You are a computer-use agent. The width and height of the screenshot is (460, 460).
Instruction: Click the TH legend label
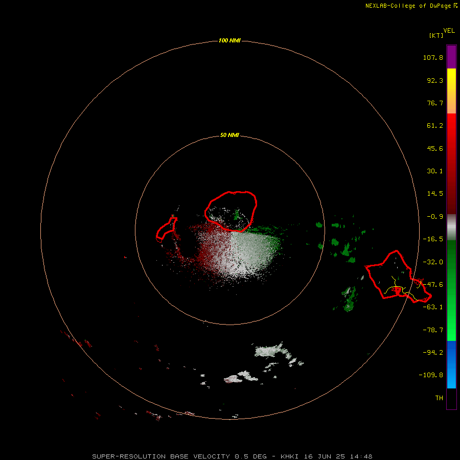click(x=439, y=398)
